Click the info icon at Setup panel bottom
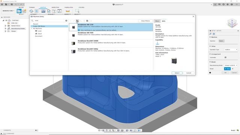Image resolution: width=240 pixels, height=135 pixels. [x=210, y=73]
